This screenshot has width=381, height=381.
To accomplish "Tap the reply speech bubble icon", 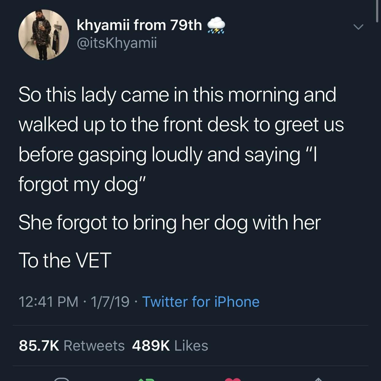I will click(62, 379).
